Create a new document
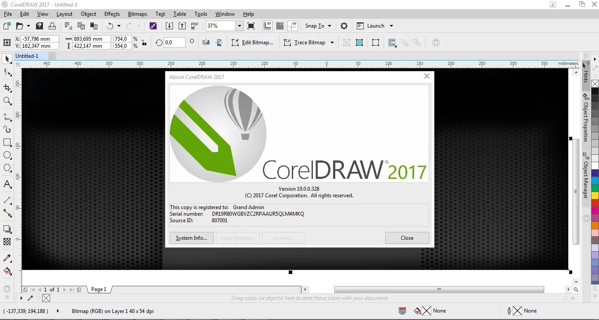The height and width of the screenshot is (320, 599). click(7, 26)
